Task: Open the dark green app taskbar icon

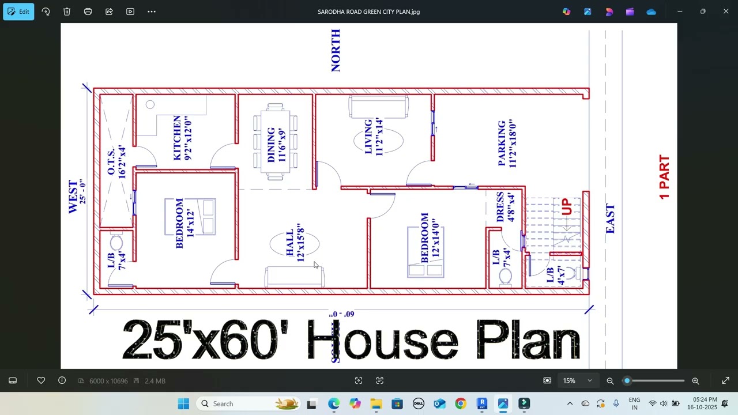Action: pos(524,403)
